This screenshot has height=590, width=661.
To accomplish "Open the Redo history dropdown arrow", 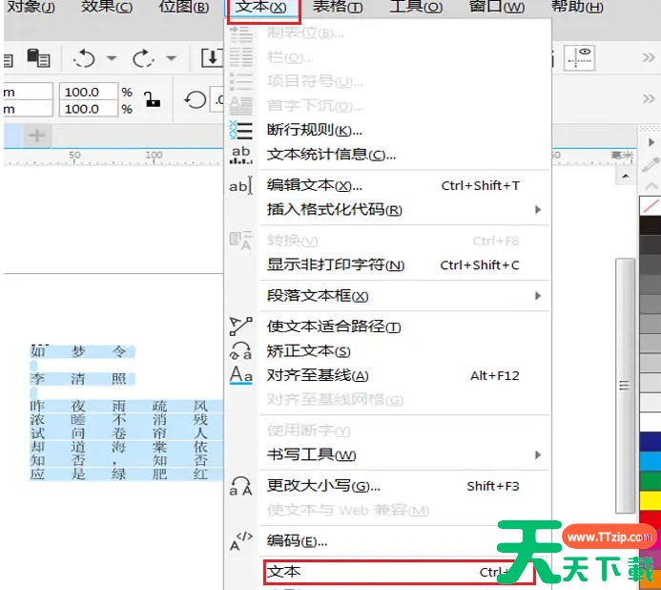I will tap(171, 58).
